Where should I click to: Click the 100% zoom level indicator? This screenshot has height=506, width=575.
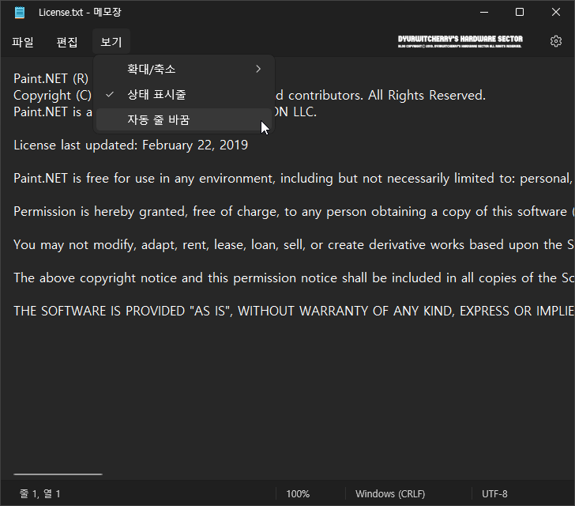(x=298, y=494)
